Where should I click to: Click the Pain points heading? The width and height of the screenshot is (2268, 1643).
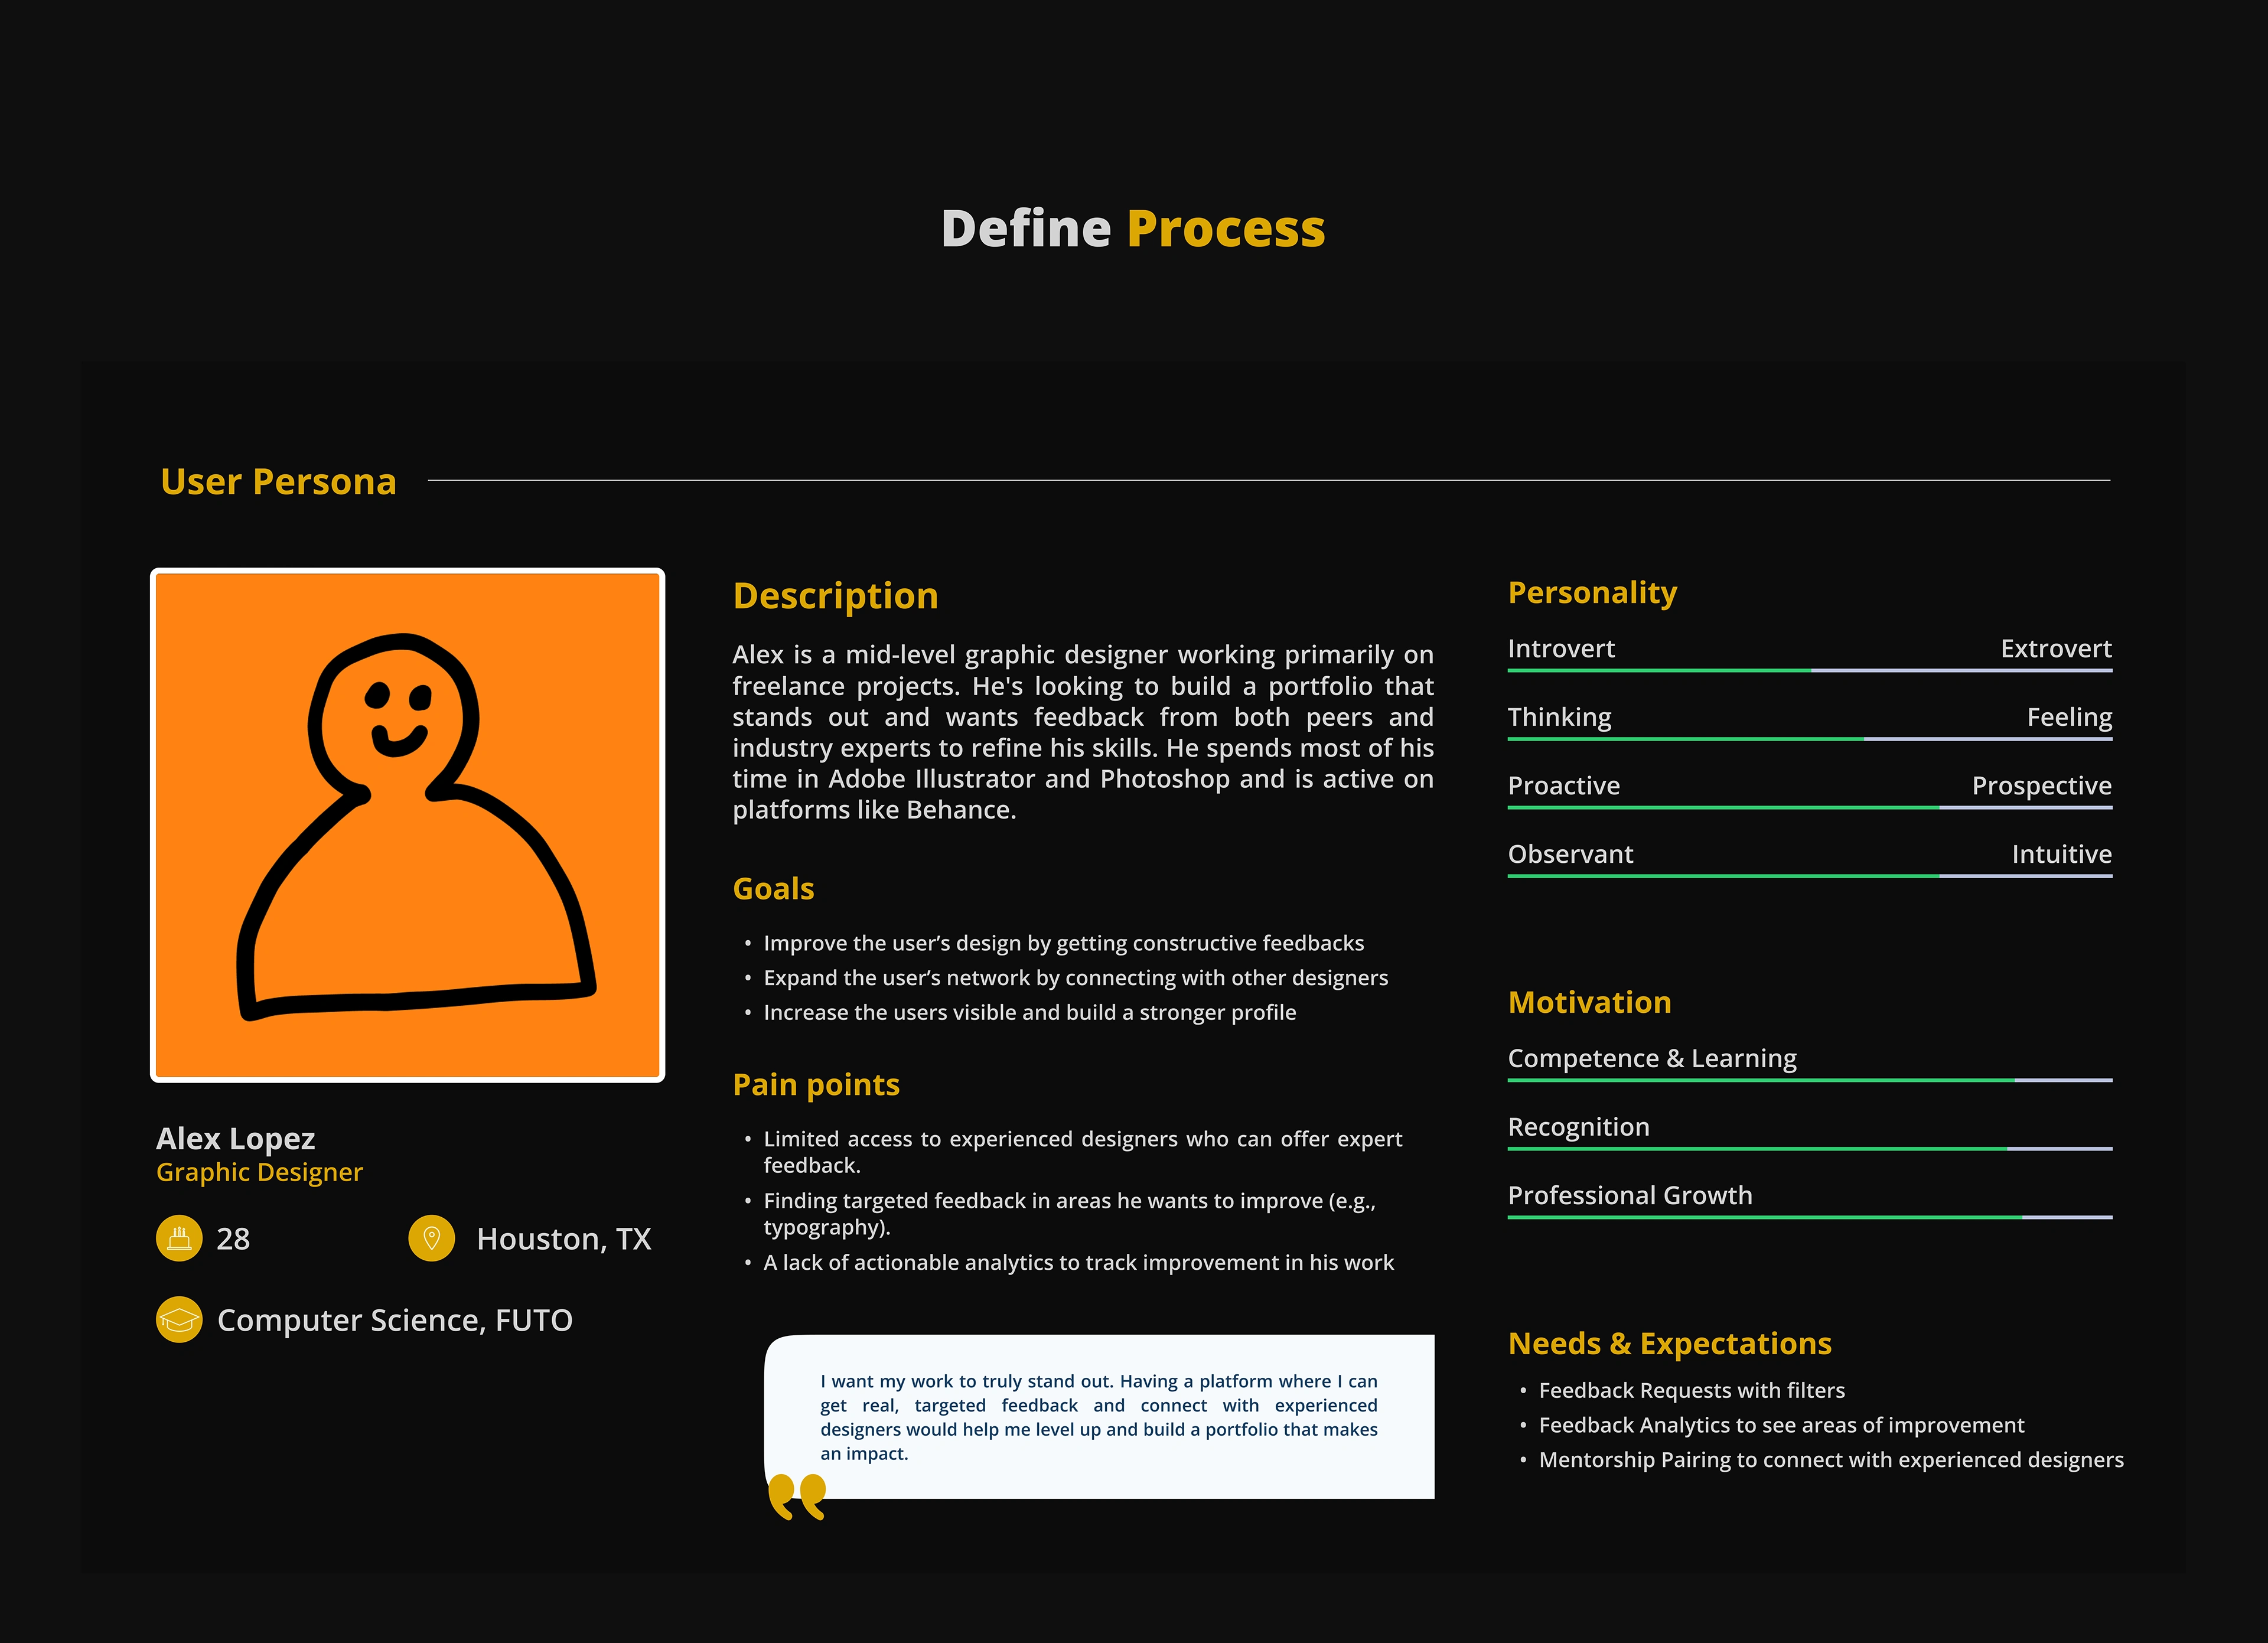click(816, 1084)
